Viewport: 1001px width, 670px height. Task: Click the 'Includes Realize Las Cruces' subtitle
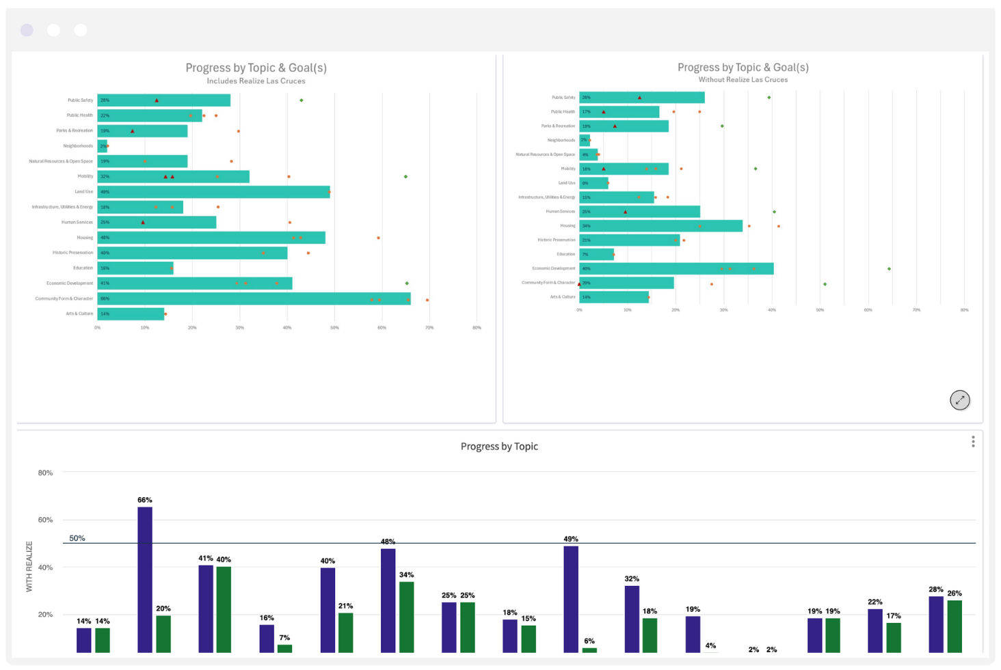(256, 81)
